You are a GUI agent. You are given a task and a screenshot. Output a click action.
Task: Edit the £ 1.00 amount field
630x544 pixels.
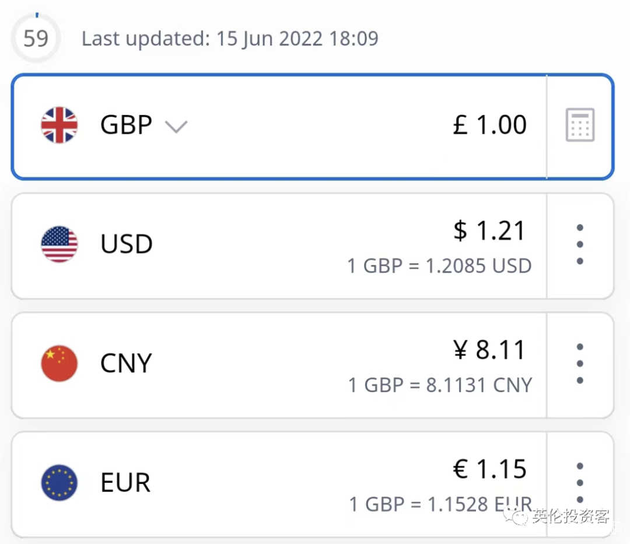coord(490,125)
